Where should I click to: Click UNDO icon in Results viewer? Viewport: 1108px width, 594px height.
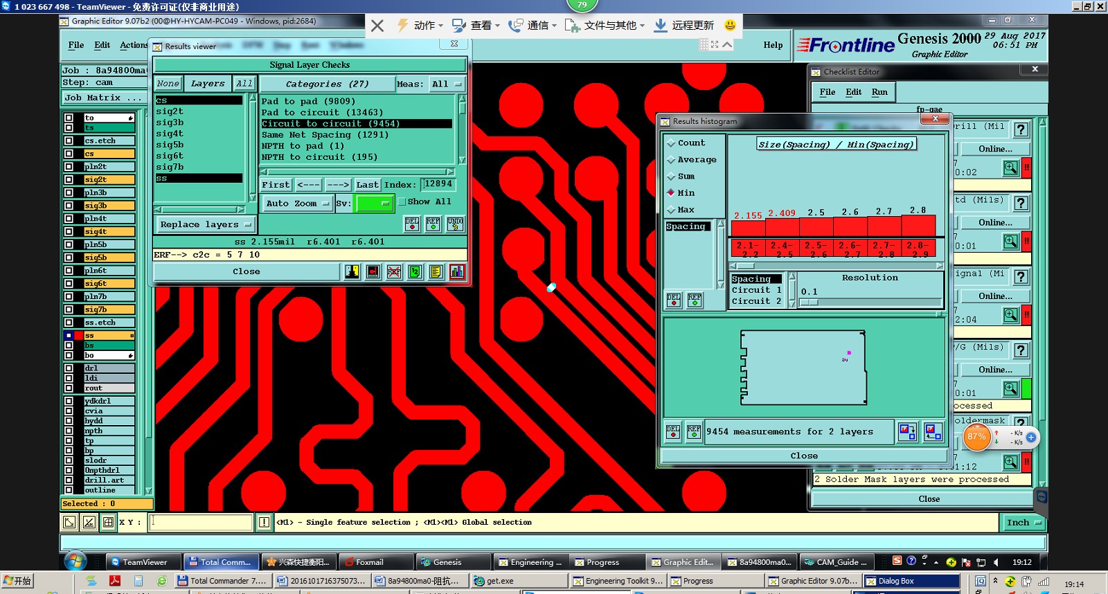(x=455, y=224)
